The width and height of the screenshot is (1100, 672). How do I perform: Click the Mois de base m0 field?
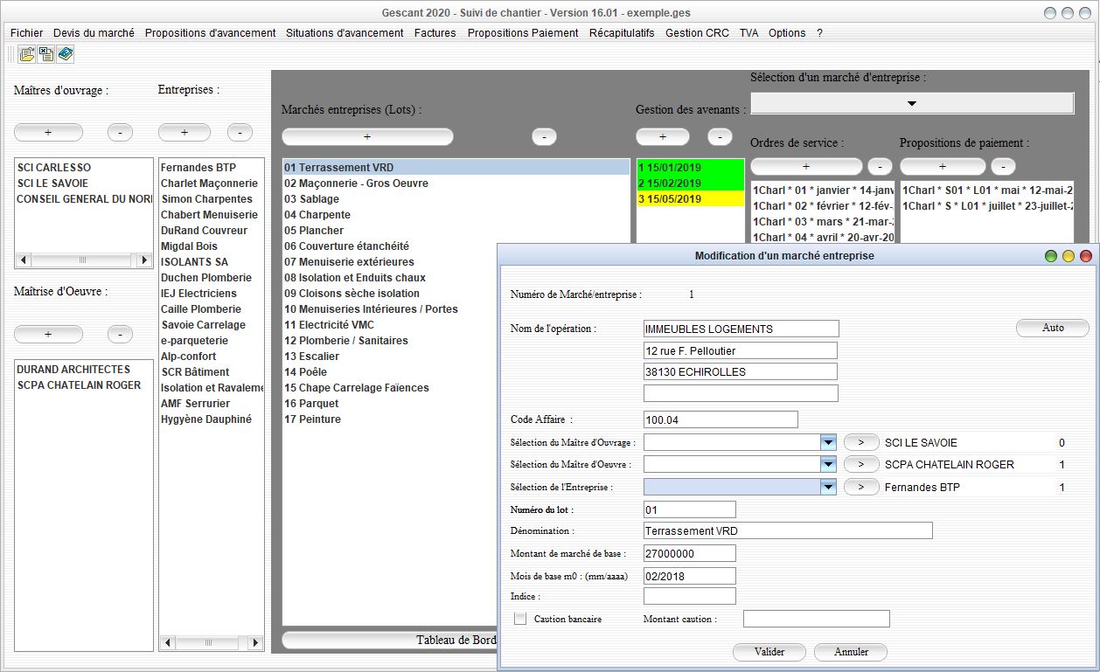pos(690,576)
